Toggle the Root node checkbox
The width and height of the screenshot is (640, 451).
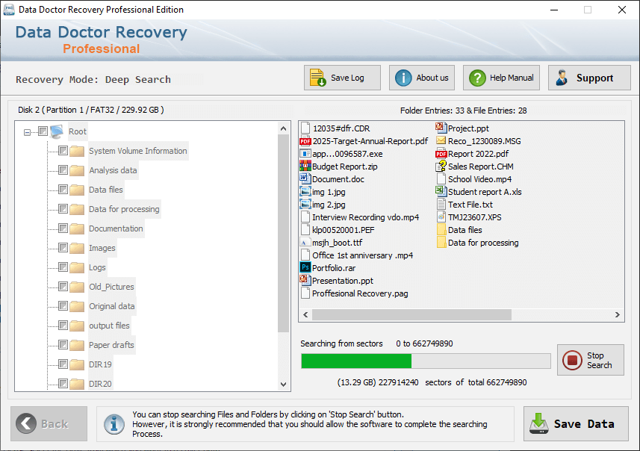coord(43,131)
